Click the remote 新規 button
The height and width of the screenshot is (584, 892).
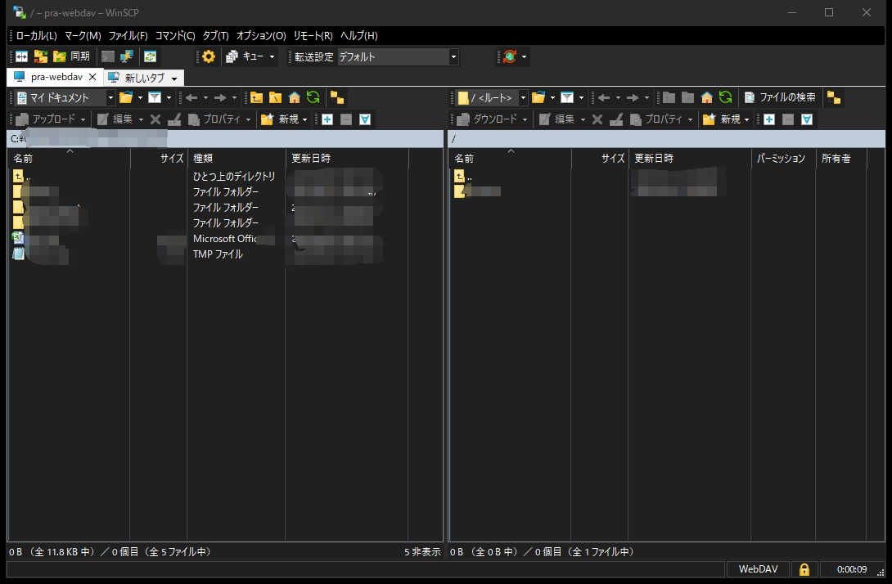(724, 119)
